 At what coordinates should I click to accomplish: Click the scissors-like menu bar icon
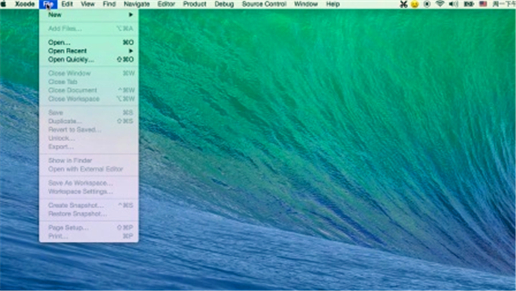pos(404,5)
